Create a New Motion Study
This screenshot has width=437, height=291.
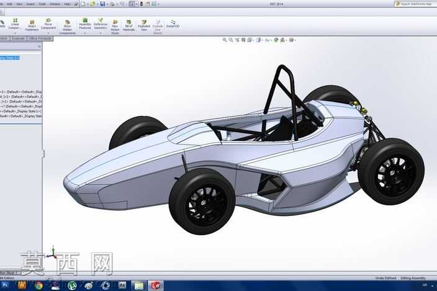coord(115,27)
